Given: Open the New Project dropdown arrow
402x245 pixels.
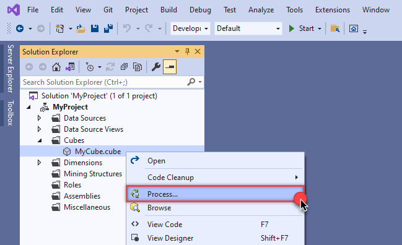Looking at the screenshot, I should coord(70,28).
